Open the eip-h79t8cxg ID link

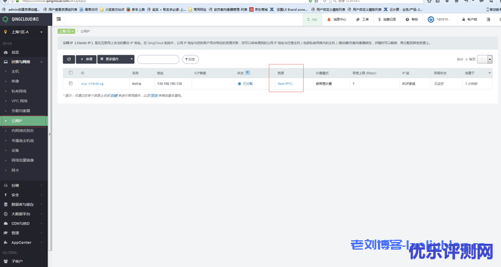(x=92, y=84)
